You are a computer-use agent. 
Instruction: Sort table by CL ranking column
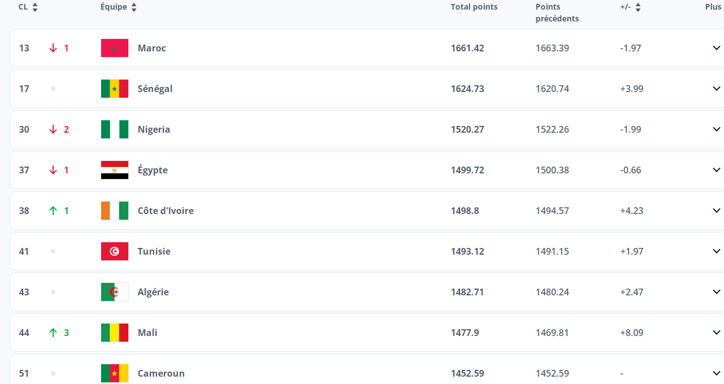pyautogui.click(x=35, y=7)
